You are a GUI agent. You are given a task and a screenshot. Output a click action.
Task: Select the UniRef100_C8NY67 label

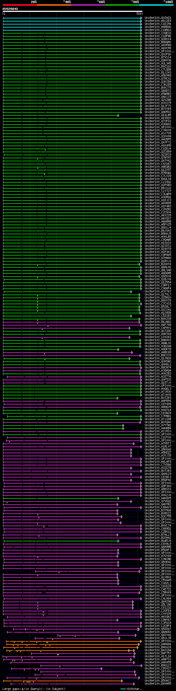point(158,620)
